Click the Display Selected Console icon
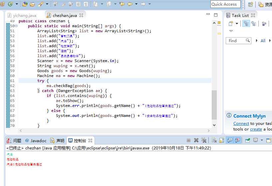The height and width of the screenshot is (186, 272). pos(256,140)
